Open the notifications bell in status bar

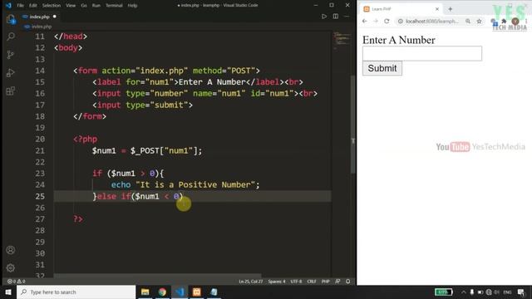pos(348,282)
